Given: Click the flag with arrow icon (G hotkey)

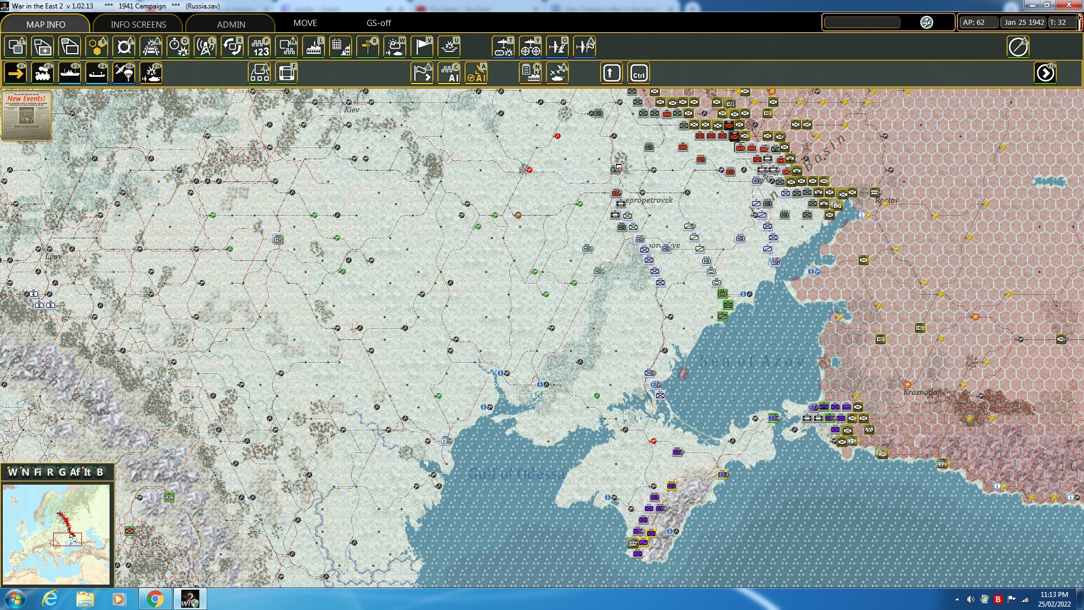Looking at the screenshot, I should pyautogui.click(x=422, y=73).
